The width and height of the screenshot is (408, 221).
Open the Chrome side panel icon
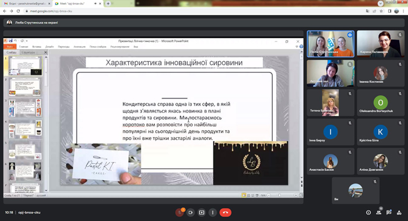click(389, 11)
